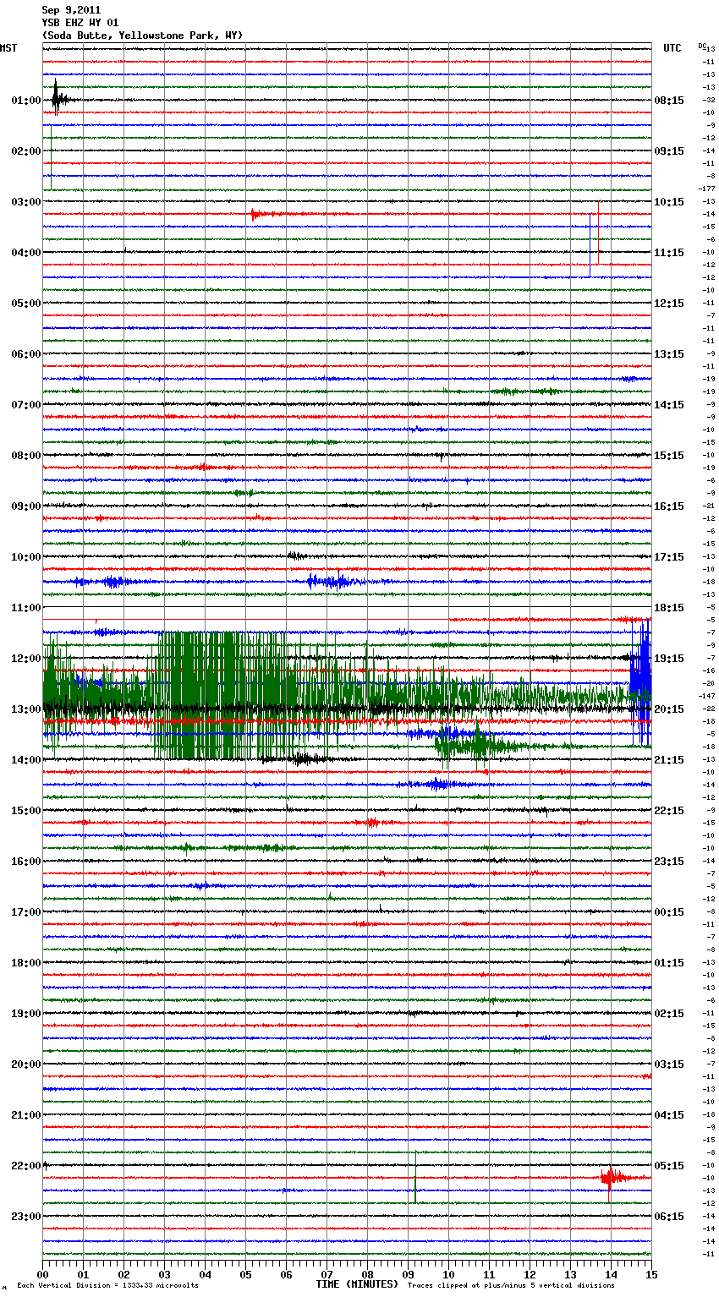Viewport: 719px width, 1297px height.
Task: Click the '15:15' UTC time label
Action: [x=669, y=456]
